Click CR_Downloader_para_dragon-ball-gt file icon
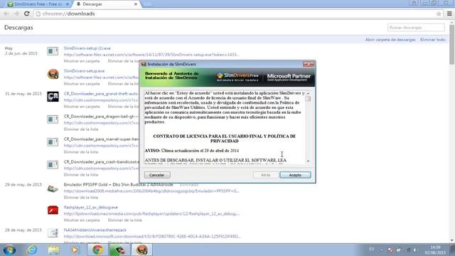This screenshot has height=256, width=455. click(x=53, y=119)
